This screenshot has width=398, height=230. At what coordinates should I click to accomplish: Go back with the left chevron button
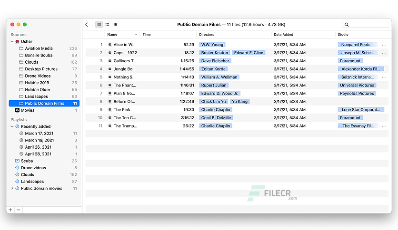pyautogui.click(x=87, y=25)
